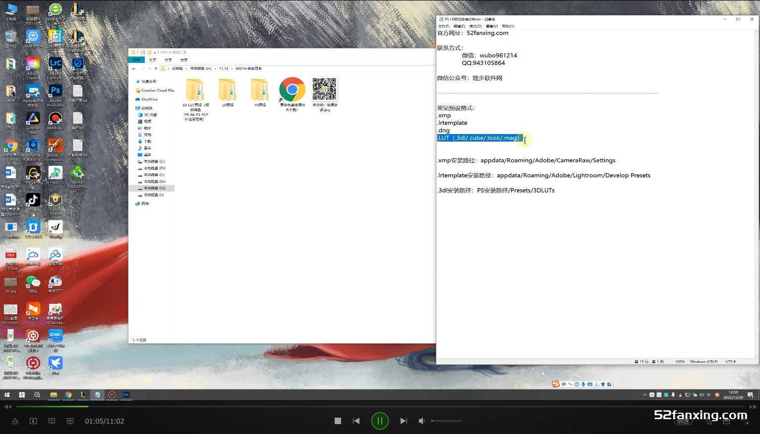Open the QR code jpg file in Explorer

[x=324, y=95]
